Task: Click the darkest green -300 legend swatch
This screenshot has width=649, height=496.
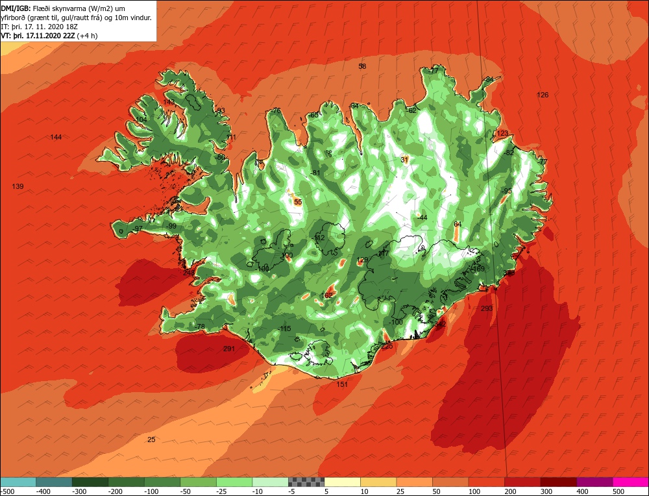Action: coord(90,482)
